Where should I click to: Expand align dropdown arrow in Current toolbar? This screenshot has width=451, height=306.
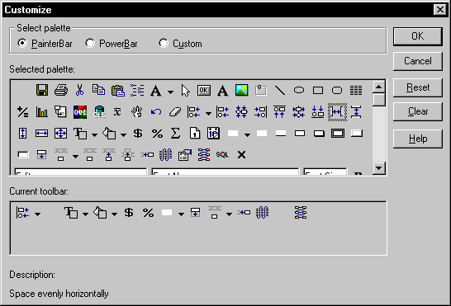click(37, 214)
